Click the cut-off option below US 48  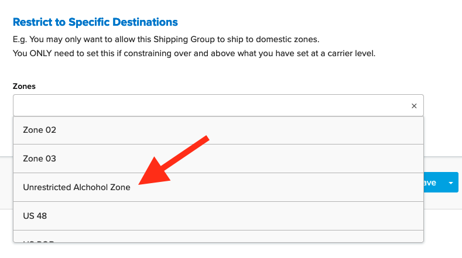pyautogui.click(x=218, y=239)
